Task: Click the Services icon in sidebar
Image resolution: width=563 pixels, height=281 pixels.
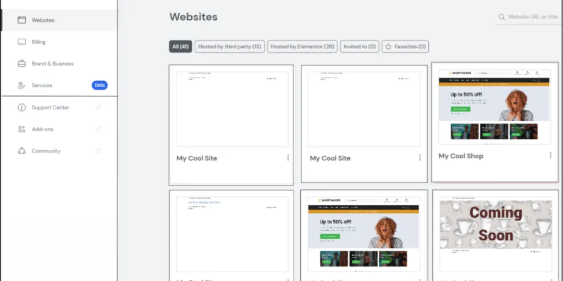Action: point(22,86)
